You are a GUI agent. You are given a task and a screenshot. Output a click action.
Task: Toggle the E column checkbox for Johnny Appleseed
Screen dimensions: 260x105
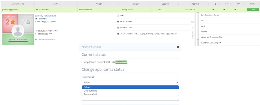[213, 9]
